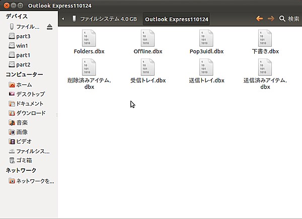Viewport: 302px width, 219px height.
Task: Click the デスクトップ desktop icon
Action: (12, 94)
